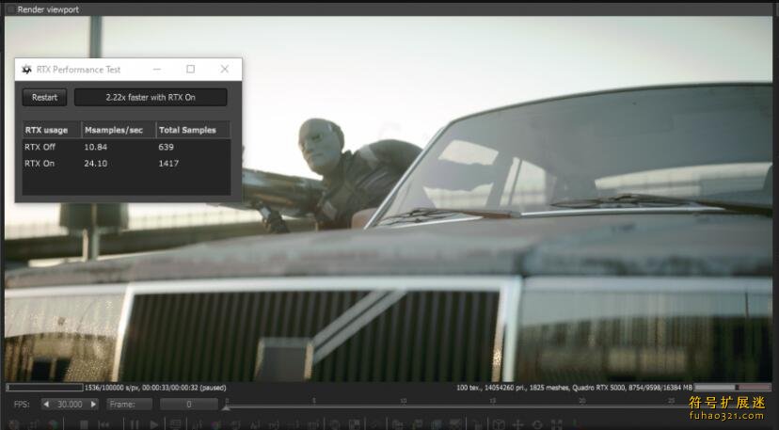
Task: Click the stop square icon in bottom toolbar
Action: (x=84, y=424)
